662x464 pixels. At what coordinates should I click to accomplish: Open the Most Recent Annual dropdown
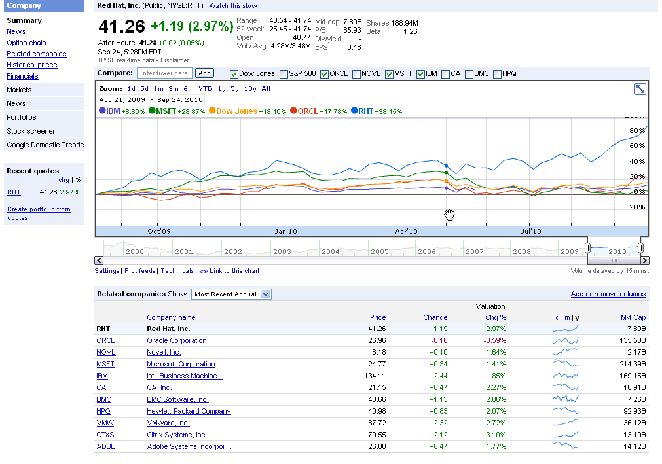[231, 294]
